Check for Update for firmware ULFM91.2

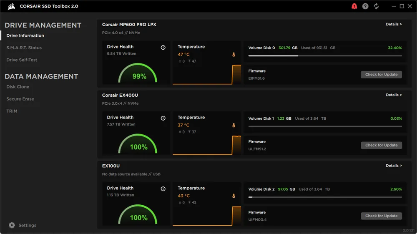[x=382, y=145]
